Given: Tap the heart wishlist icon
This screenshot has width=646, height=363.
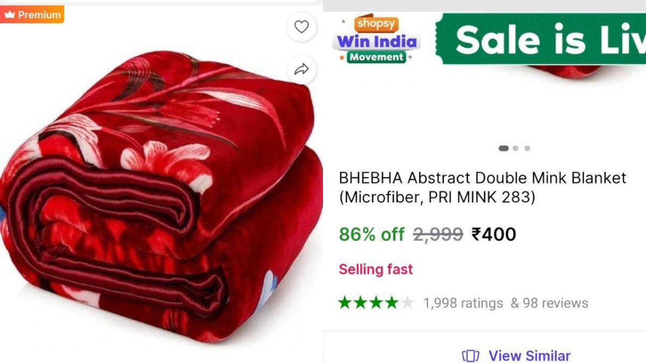Looking at the screenshot, I should click(301, 27).
